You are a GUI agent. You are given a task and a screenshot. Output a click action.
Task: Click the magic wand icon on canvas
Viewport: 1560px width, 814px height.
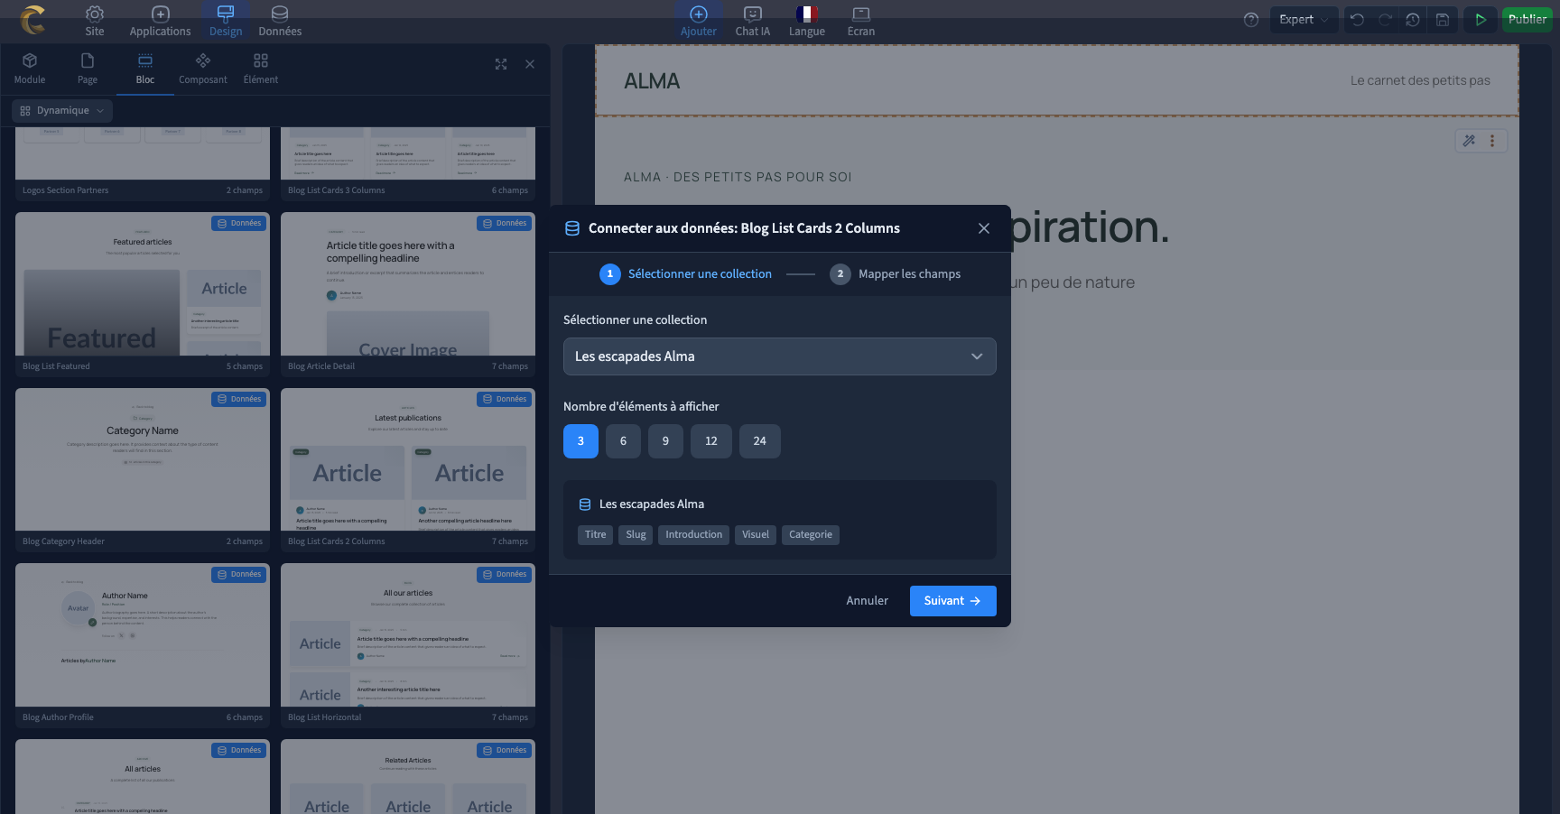click(1470, 141)
